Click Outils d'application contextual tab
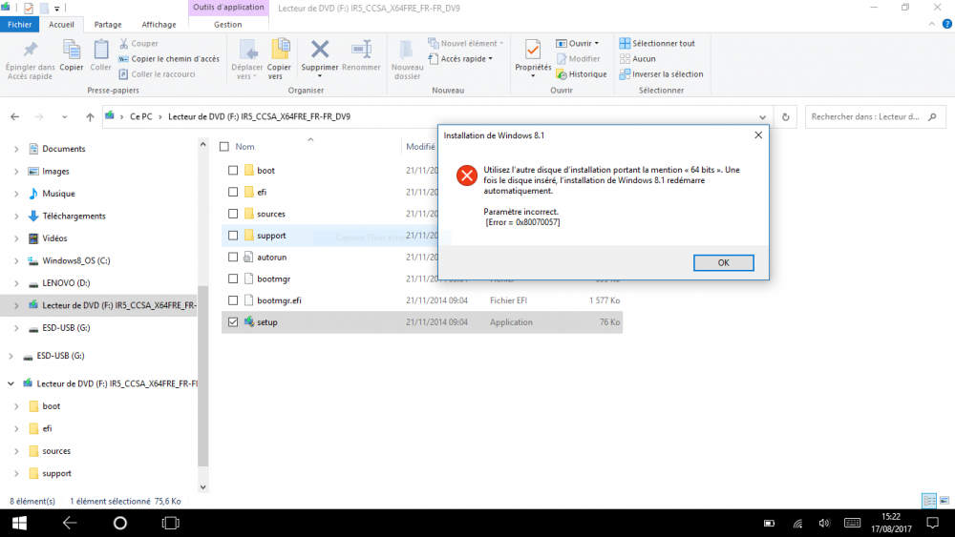Screen dimensions: 955x537 click(x=228, y=8)
